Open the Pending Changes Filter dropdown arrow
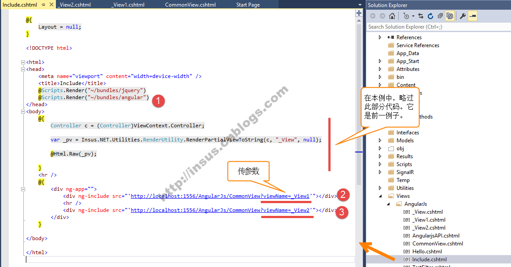 coord(413,16)
